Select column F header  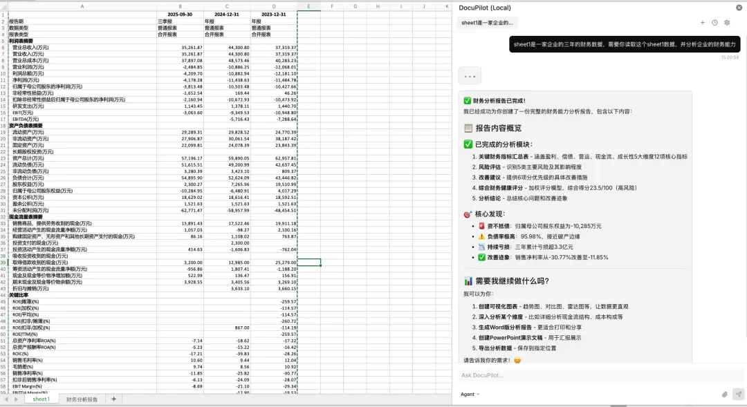click(x=332, y=6)
